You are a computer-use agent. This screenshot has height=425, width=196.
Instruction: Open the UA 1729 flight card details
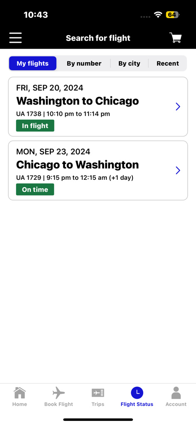click(98, 171)
